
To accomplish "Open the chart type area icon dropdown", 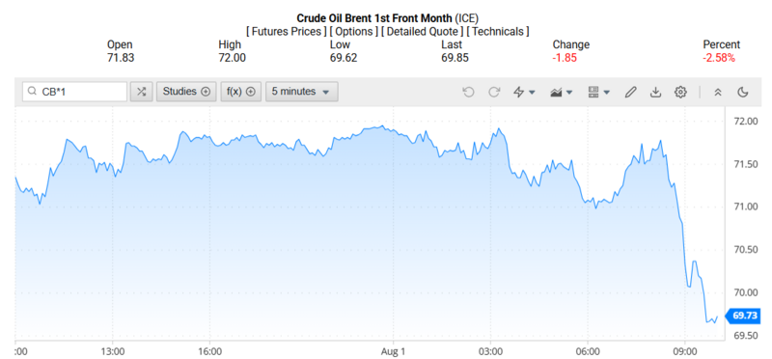I will tap(562, 92).
